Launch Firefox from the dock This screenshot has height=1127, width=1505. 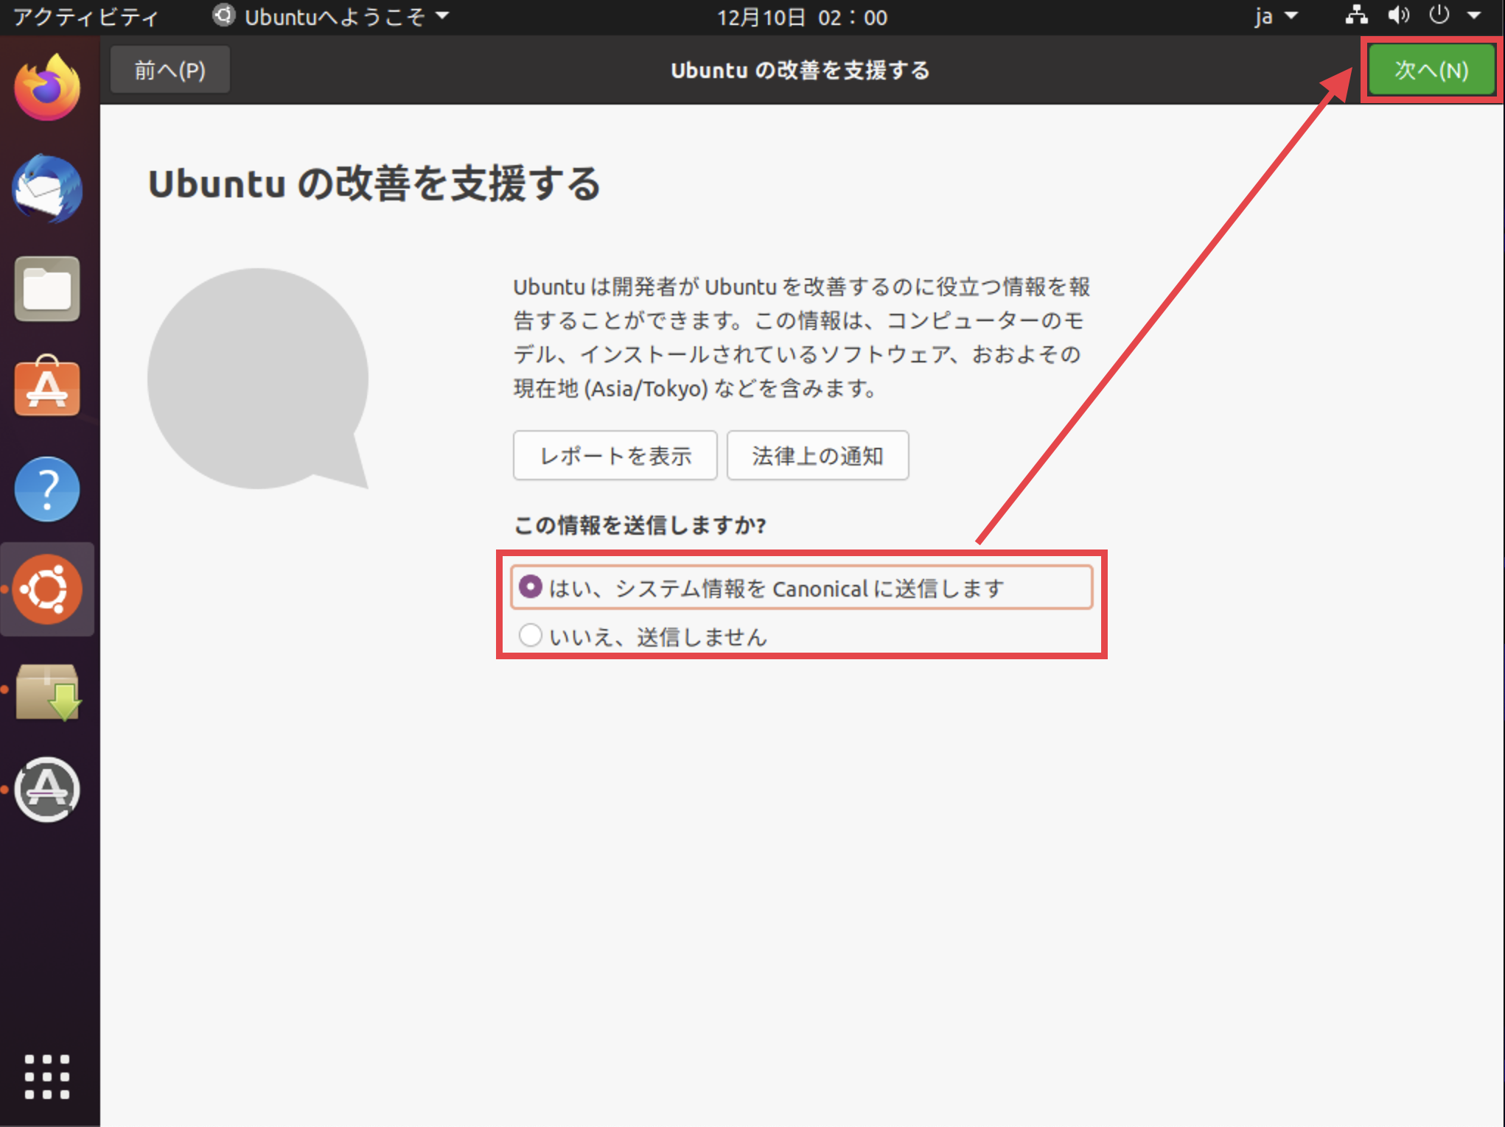click(46, 85)
